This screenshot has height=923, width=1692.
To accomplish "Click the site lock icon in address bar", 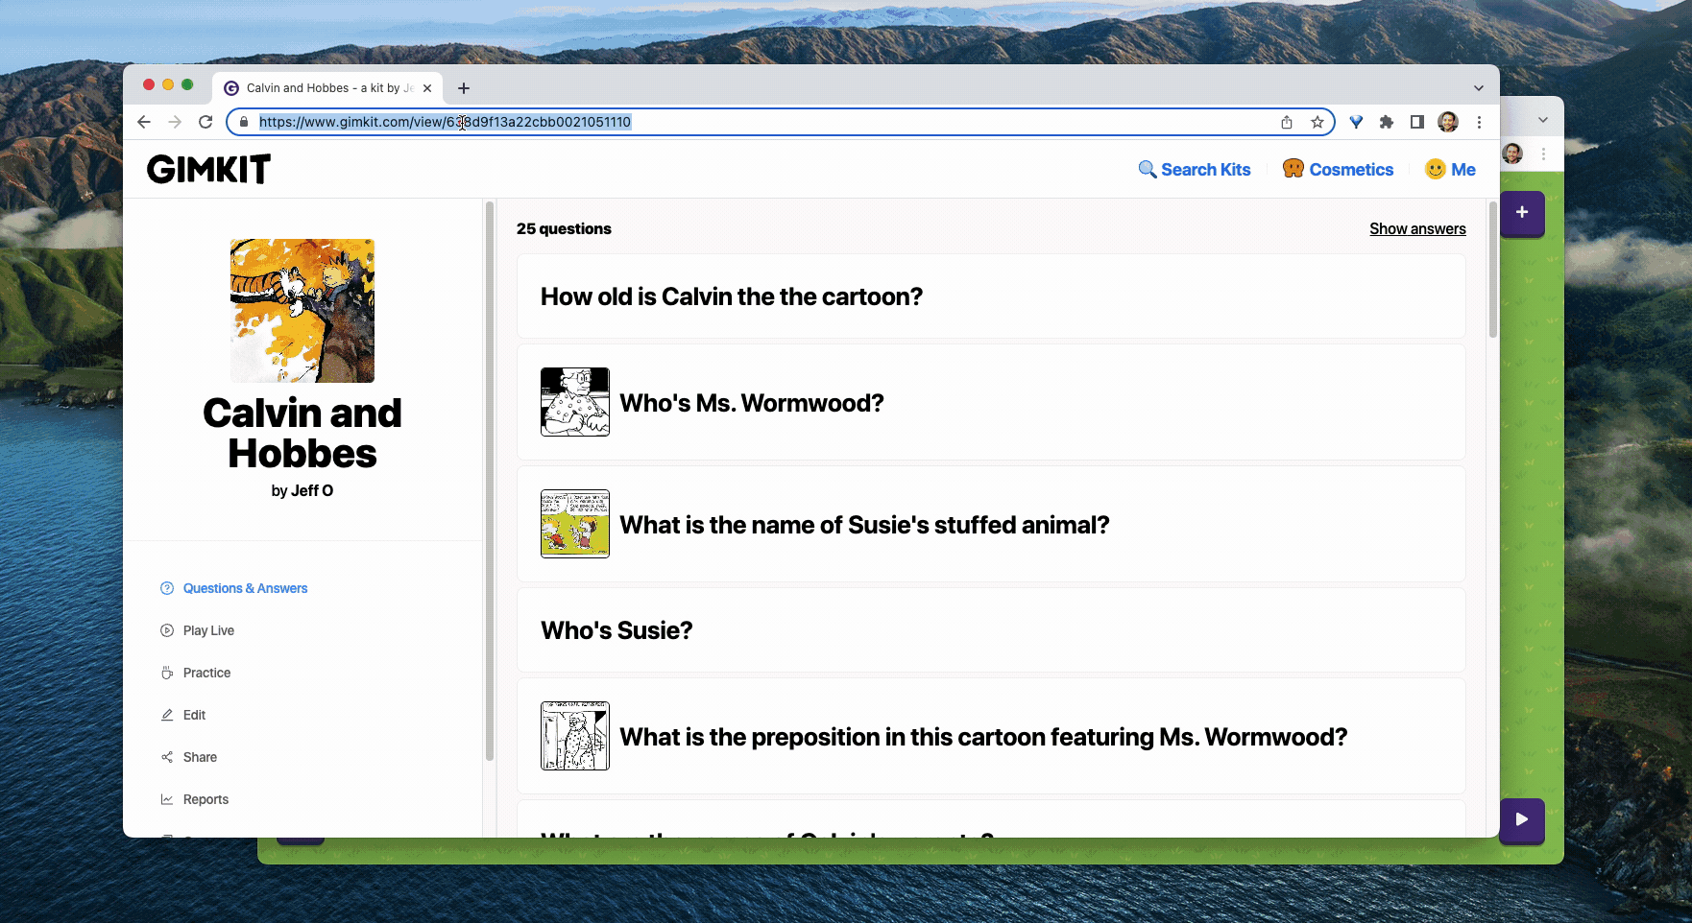I will coord(244,122).
